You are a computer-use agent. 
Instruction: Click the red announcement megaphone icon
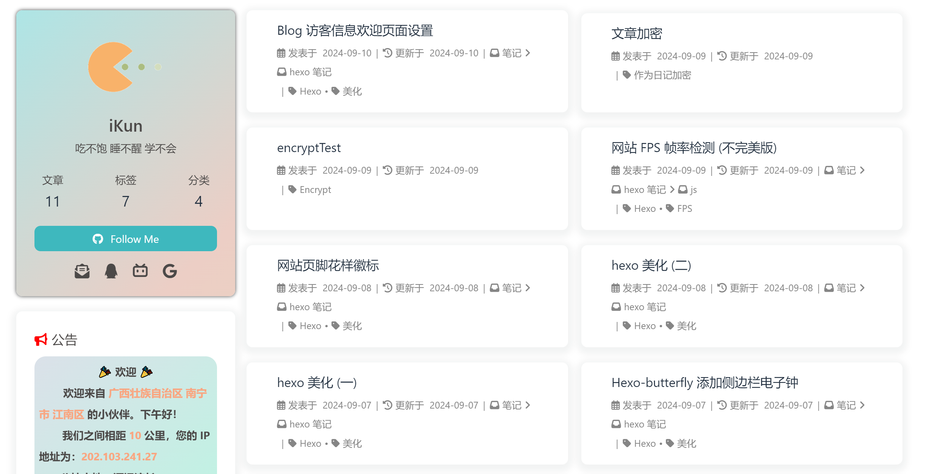coord(41,340)
